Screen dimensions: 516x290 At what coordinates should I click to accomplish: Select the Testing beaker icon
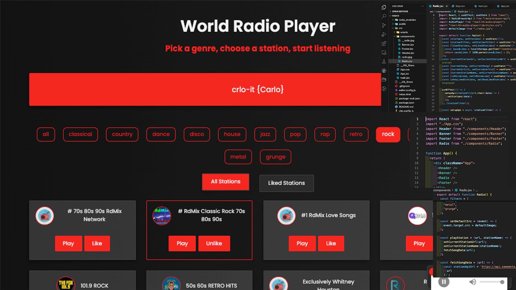point(383,62)
